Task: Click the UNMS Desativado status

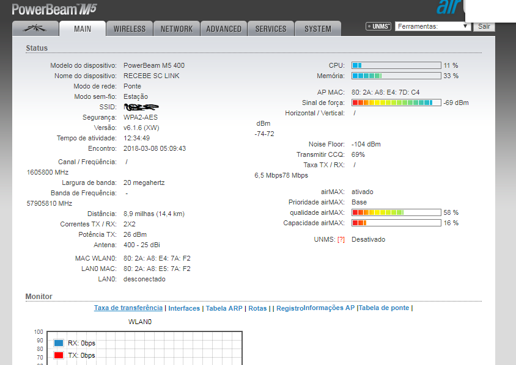Action: pos(368,239)
